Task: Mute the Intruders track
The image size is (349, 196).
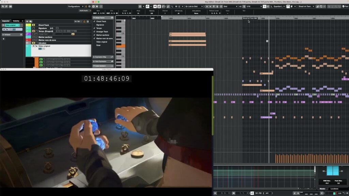Action: coord(33,43)
